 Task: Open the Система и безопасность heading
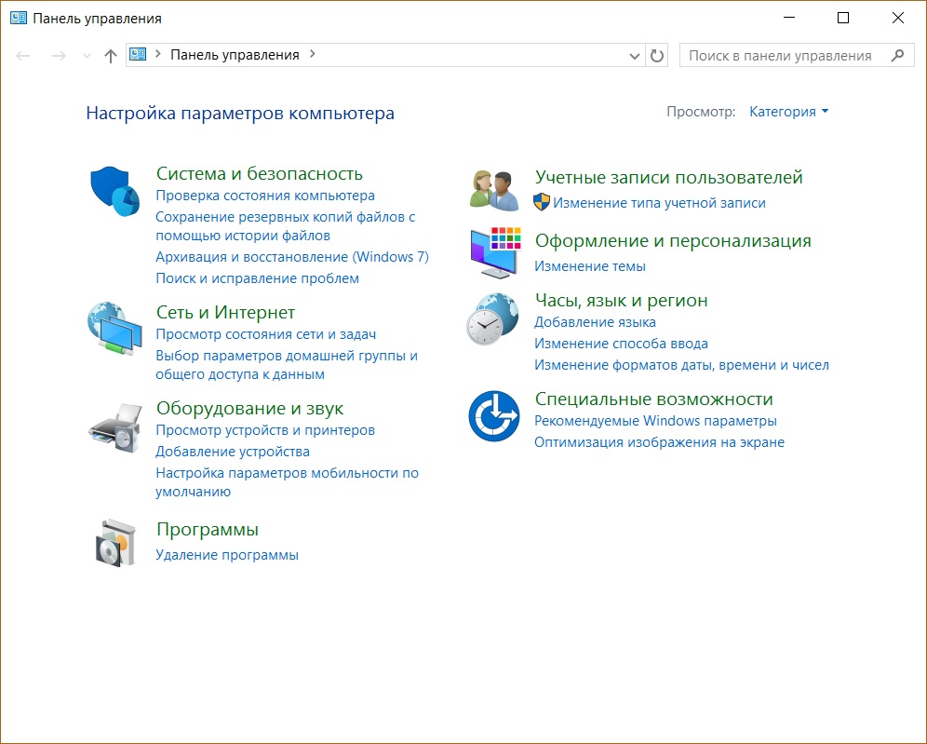260,173
